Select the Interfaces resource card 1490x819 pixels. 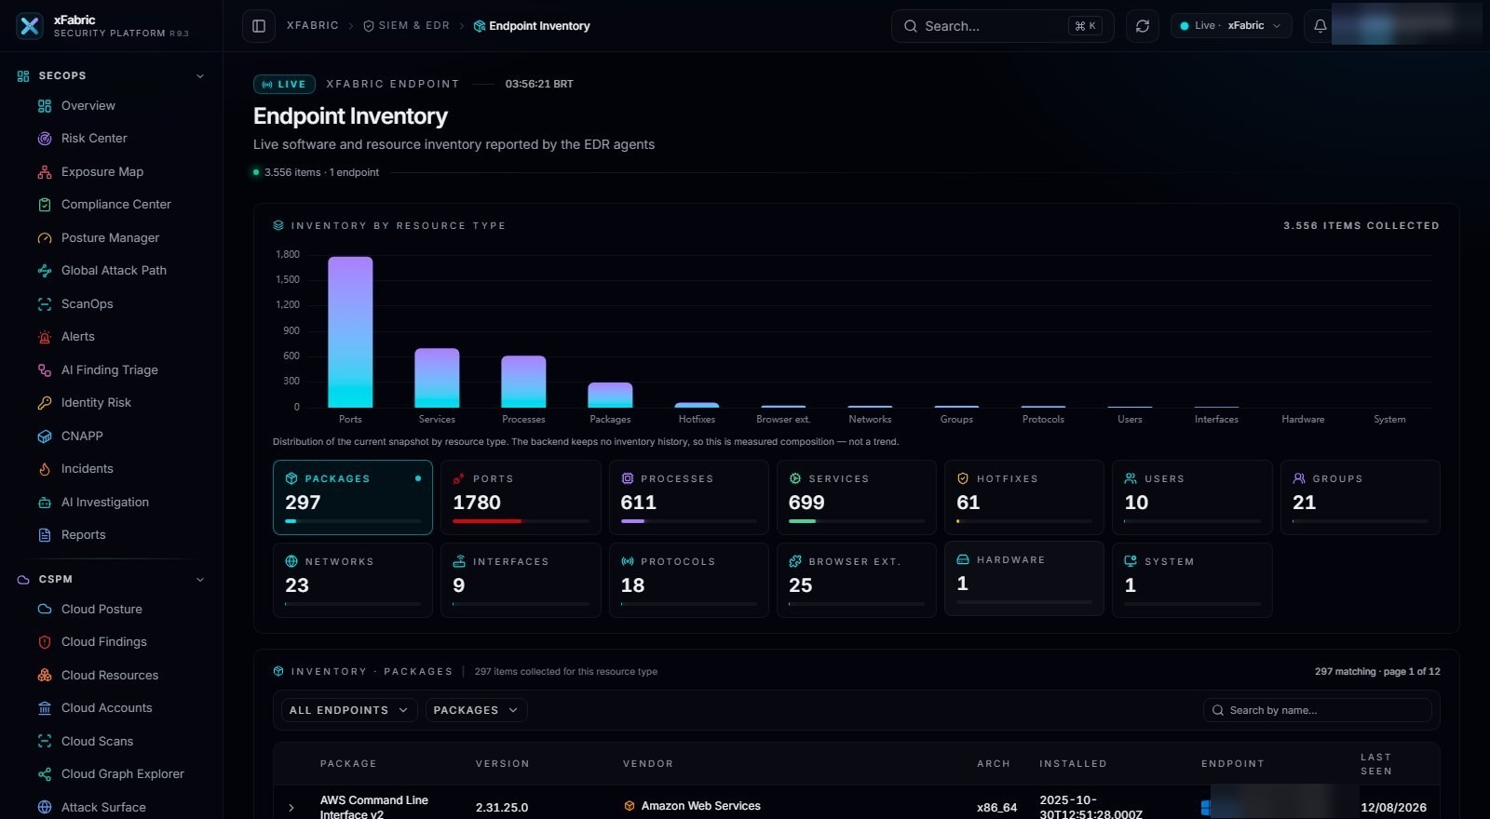point(521,580)
